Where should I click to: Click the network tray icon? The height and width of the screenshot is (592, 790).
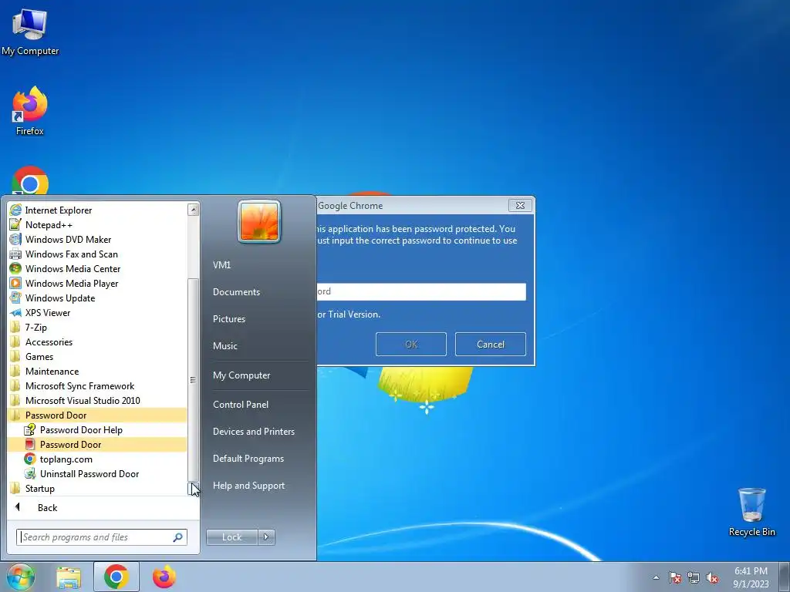coord(694,578)
